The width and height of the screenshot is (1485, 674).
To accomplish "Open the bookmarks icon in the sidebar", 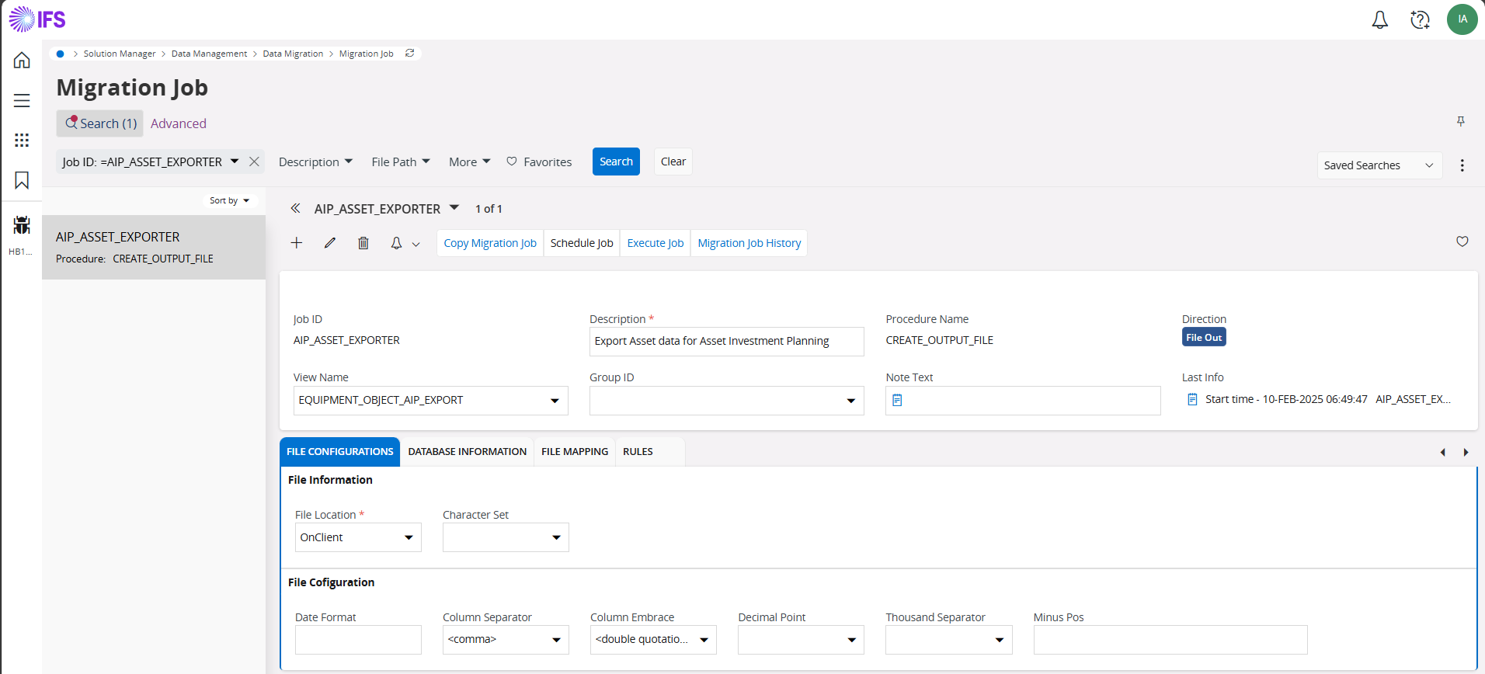I will [22, 180].
